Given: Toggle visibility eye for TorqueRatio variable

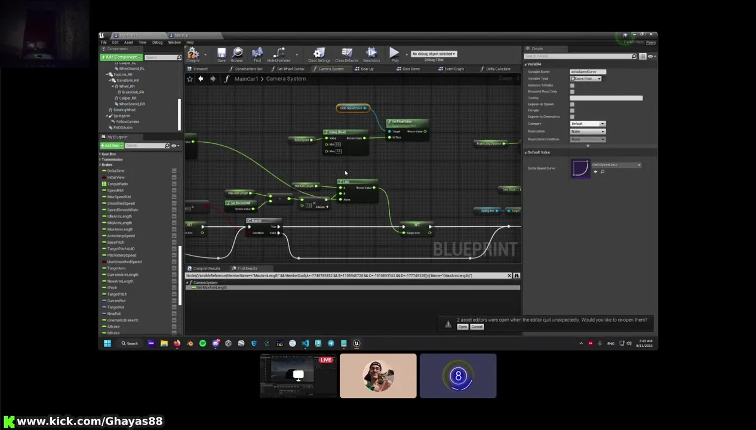Looking at the screenshot, I should click(x=174, y=184).
